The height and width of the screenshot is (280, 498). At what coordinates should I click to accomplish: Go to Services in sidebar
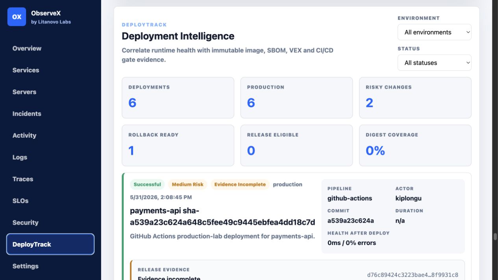click(x=26, y=70)
